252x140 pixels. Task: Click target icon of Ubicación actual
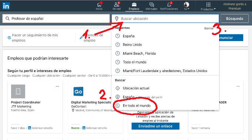pos(118,88)
